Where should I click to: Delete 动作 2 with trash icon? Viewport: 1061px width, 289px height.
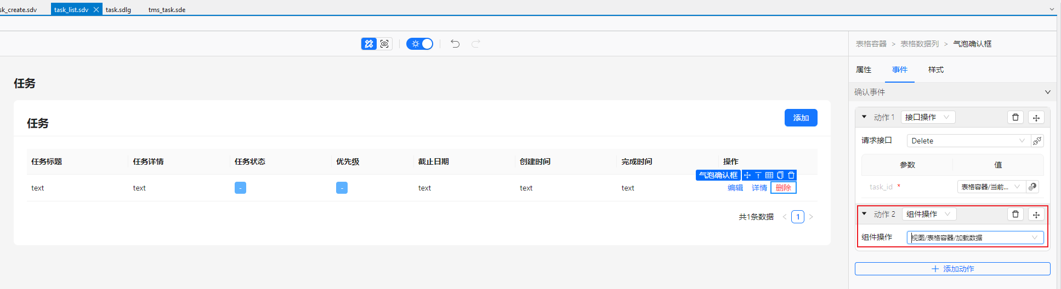click(1015, 214)
